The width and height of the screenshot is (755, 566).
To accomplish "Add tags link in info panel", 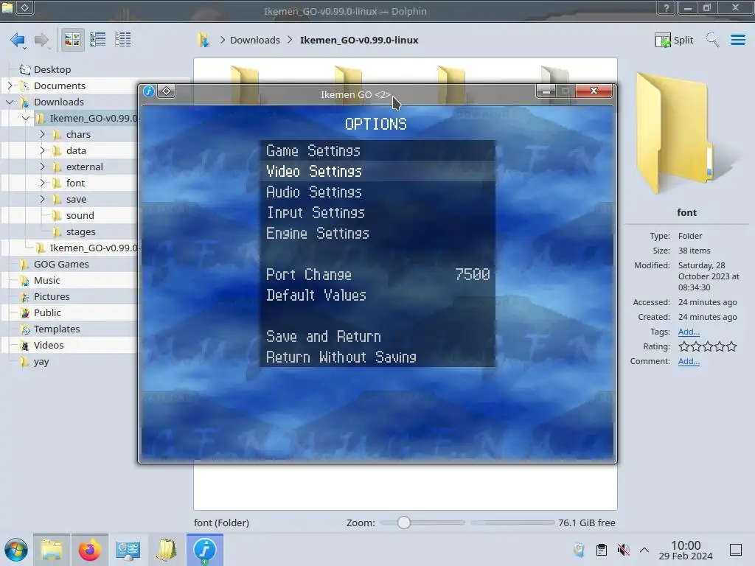I will (689, 332).
